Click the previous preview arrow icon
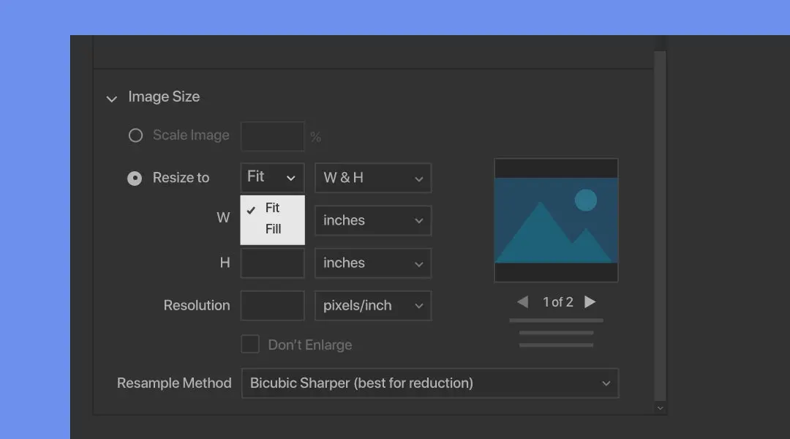This screenshot has height=439, width=790. pyautogui.click(x=522, y=301)
